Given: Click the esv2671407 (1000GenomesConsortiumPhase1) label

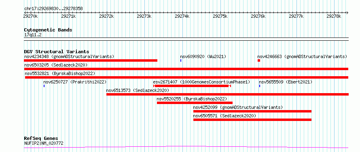Looking at the screenshot, I should pos(201,82).
